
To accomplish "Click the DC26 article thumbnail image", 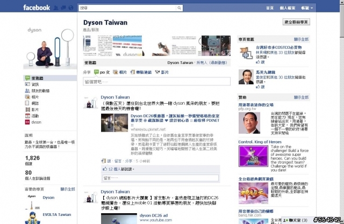I will click(x=114, y=122).
